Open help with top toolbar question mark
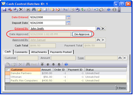Image resolution: width=133 pixels, height=99 pixels. 109,10
